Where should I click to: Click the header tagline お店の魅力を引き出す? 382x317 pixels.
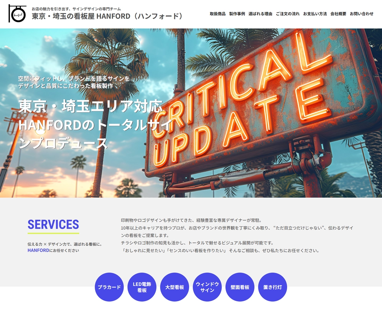76,8
